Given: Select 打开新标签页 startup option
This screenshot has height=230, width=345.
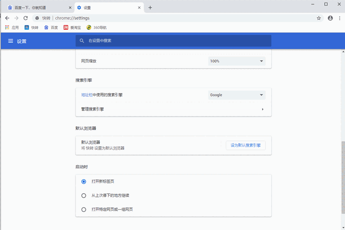Looking at the screenshot, I should click(84, 182).
